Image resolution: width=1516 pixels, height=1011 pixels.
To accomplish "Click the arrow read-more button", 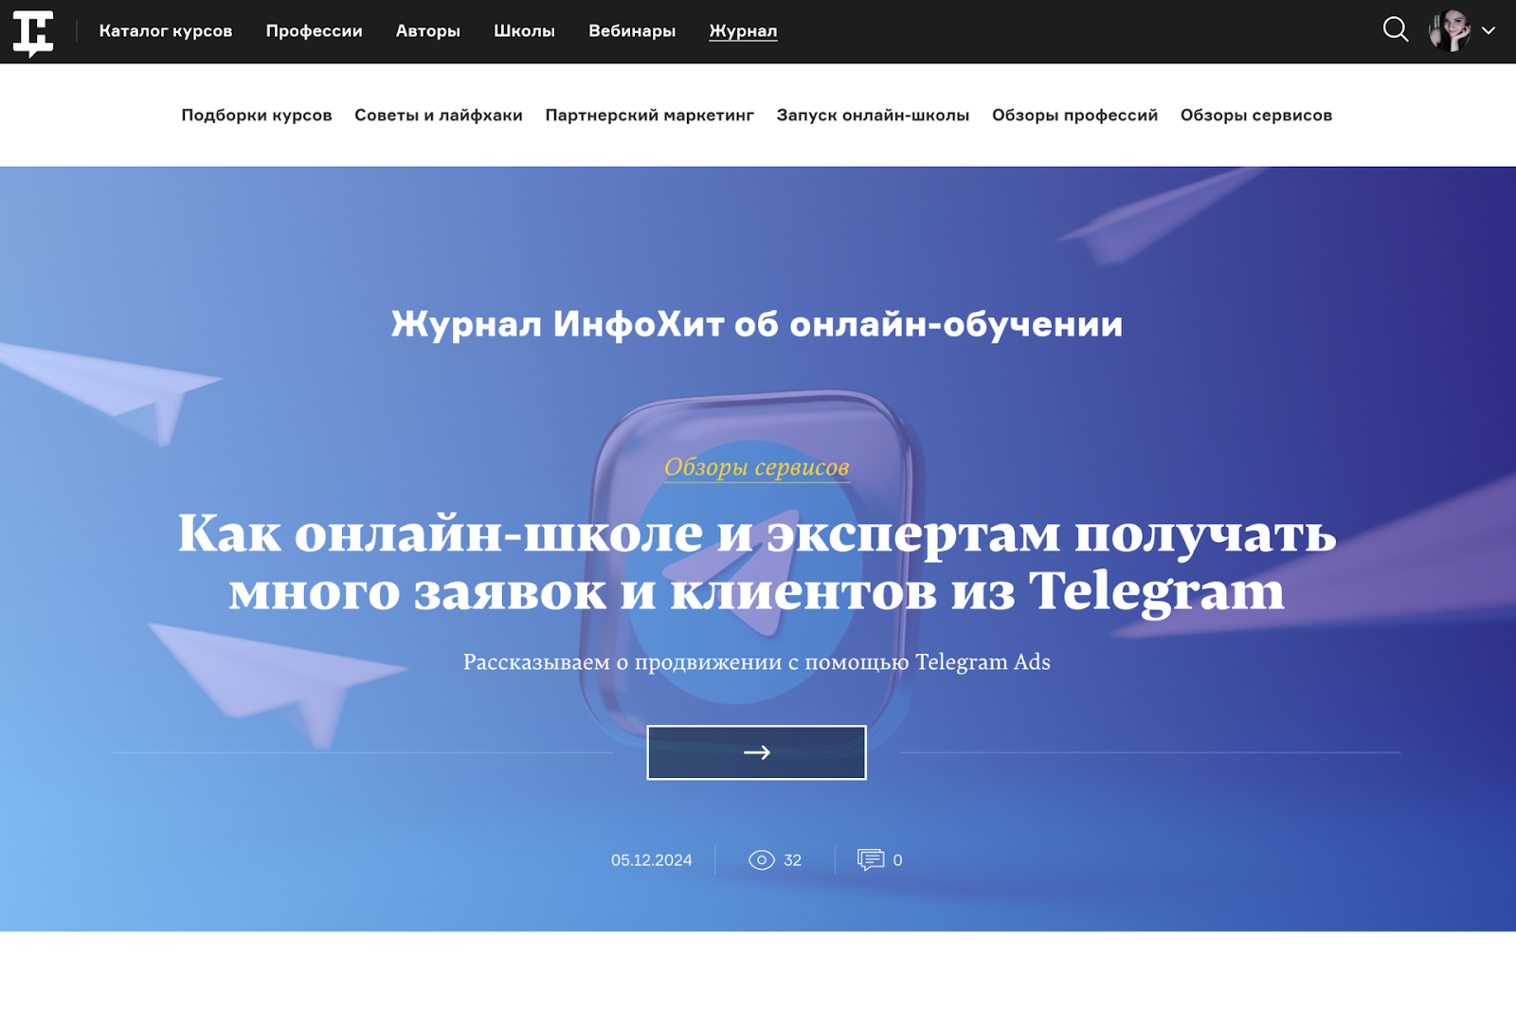I will pos(756,752).
